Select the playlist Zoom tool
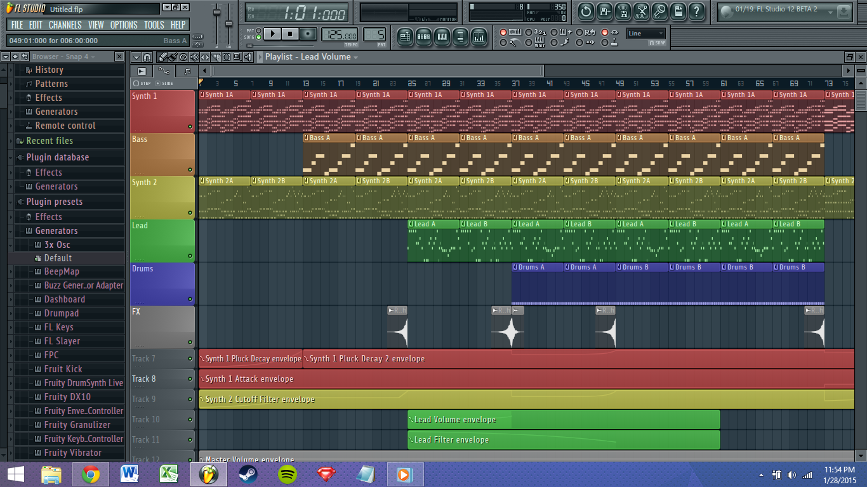This screenshot has width=867, height=487. click(237, 57)
